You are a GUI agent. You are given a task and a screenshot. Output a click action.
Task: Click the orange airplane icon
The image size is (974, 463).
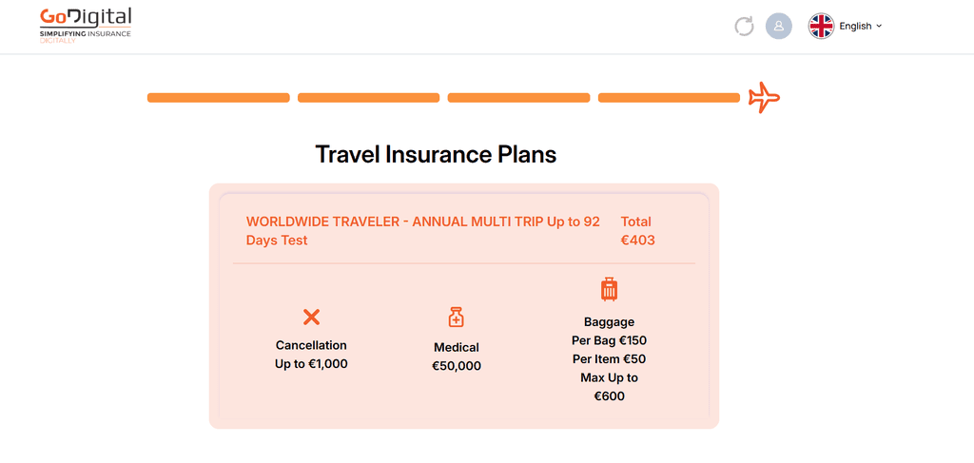pos(764,97)
